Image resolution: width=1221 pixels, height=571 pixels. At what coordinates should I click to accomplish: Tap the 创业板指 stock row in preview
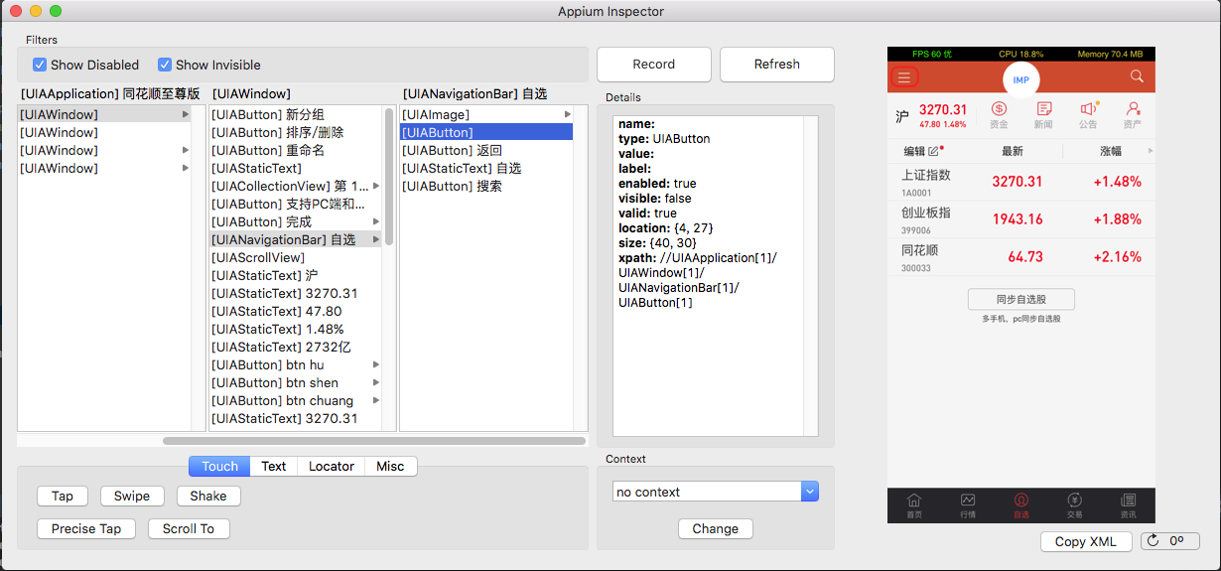click(x=1021, y=219)
